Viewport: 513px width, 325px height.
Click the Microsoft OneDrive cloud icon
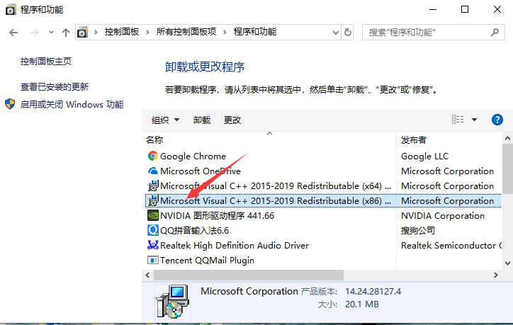(x=152, y=171)
